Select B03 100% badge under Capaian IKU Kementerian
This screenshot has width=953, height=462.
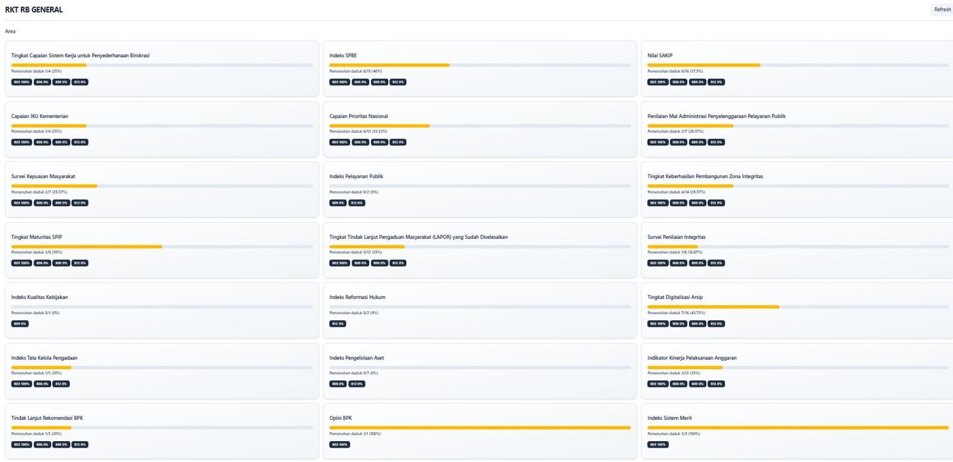21,142
